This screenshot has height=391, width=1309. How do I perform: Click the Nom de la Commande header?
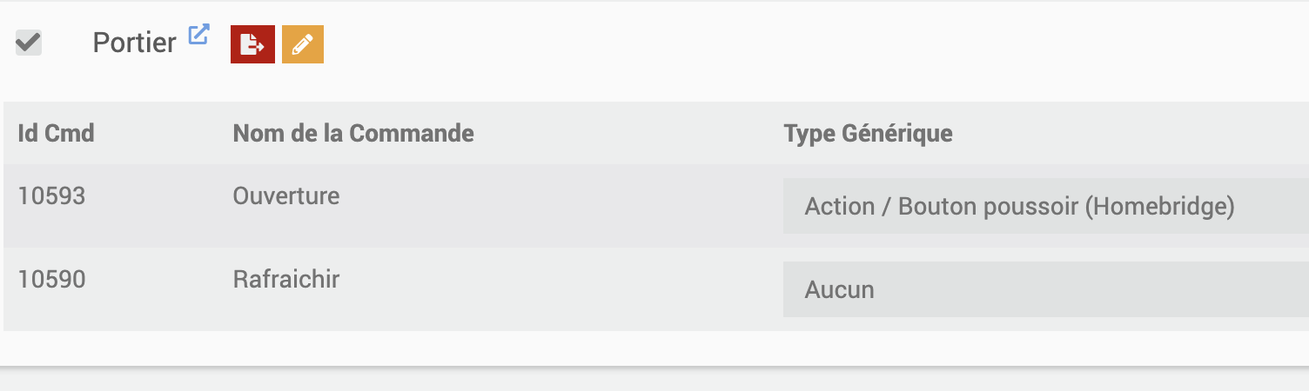pyautogui.click(x=353, y=134)
